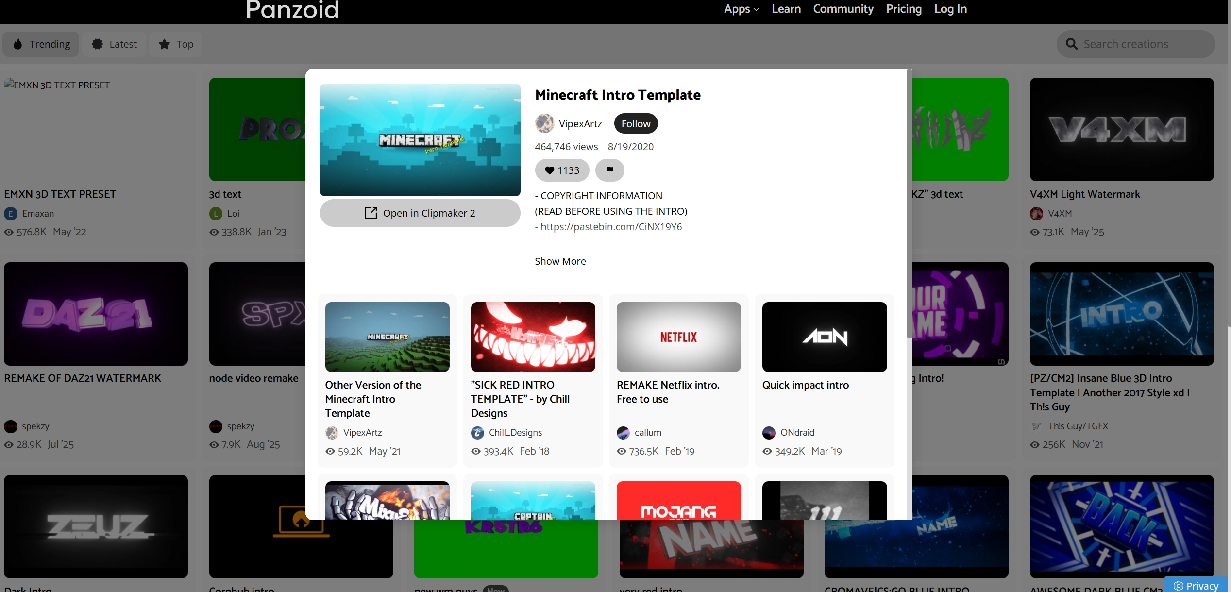
Task: Click Chill_Designs profile avatar icon
Action: coord(477,433)
